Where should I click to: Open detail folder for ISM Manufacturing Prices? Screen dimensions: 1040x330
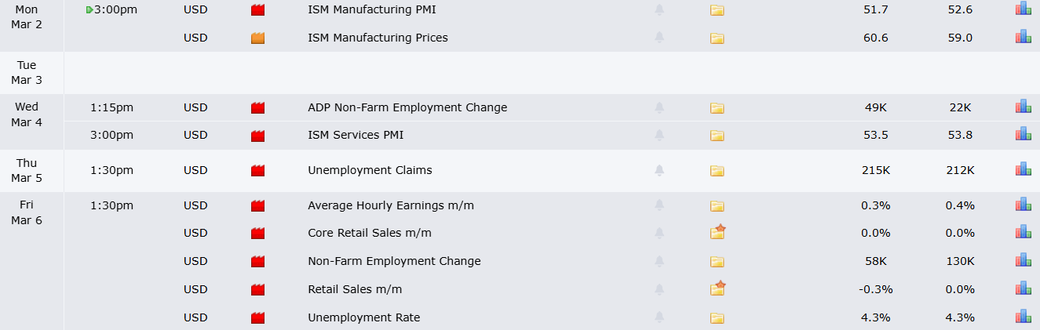717,38
